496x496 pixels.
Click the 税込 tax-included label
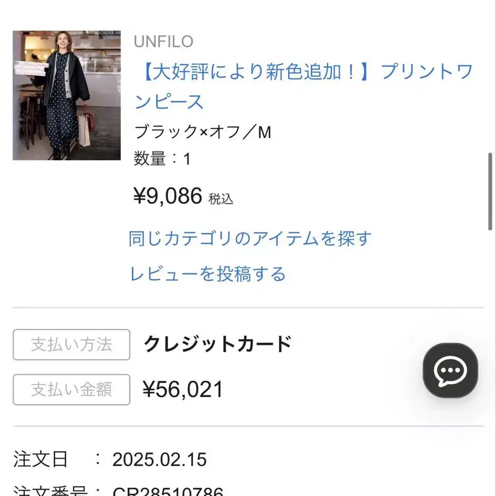pyautogui.click(x=220, y=199)
